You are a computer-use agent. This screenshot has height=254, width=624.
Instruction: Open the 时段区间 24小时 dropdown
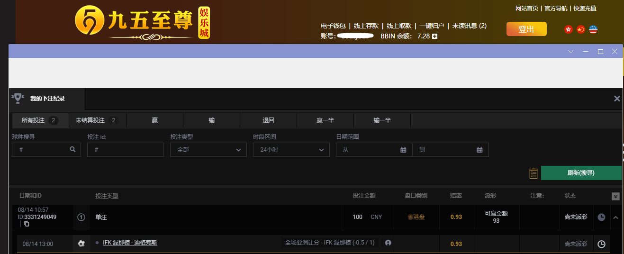[x=291, y=149]
